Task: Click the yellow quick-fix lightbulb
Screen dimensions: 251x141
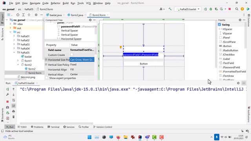Action: click(121, 47)
